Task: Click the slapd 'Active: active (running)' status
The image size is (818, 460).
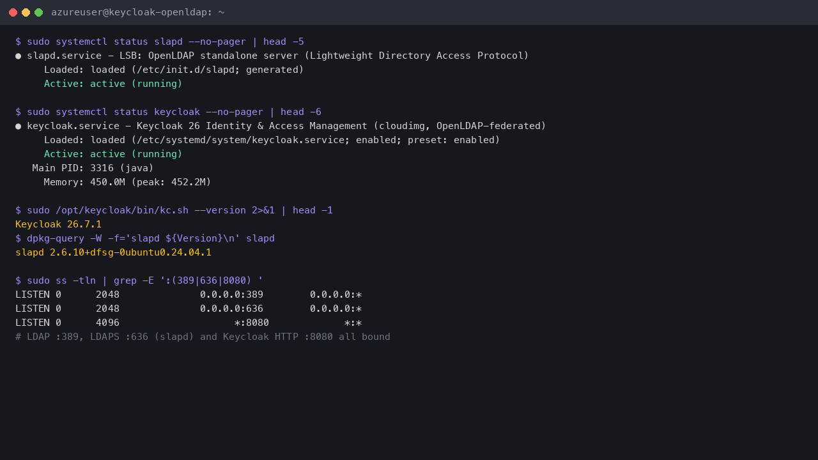Action: tap(113, 84)
